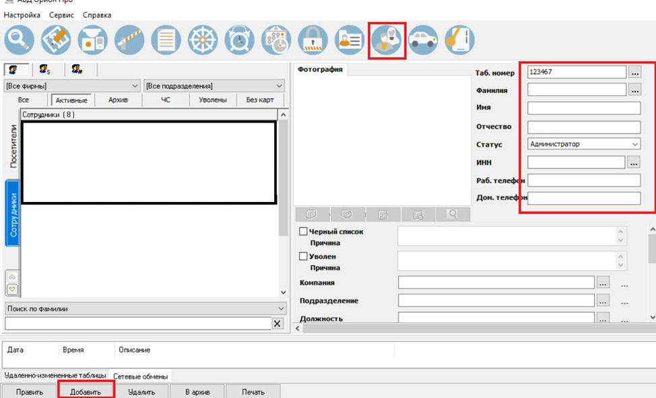Open the personnel list toolbar icon
This screenshot has height=398, width=656.
point(350,40)
